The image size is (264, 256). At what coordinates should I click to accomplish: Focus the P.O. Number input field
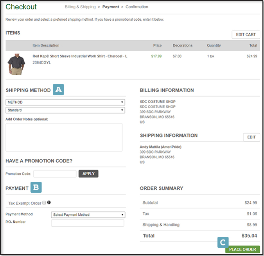click(88, 223)
